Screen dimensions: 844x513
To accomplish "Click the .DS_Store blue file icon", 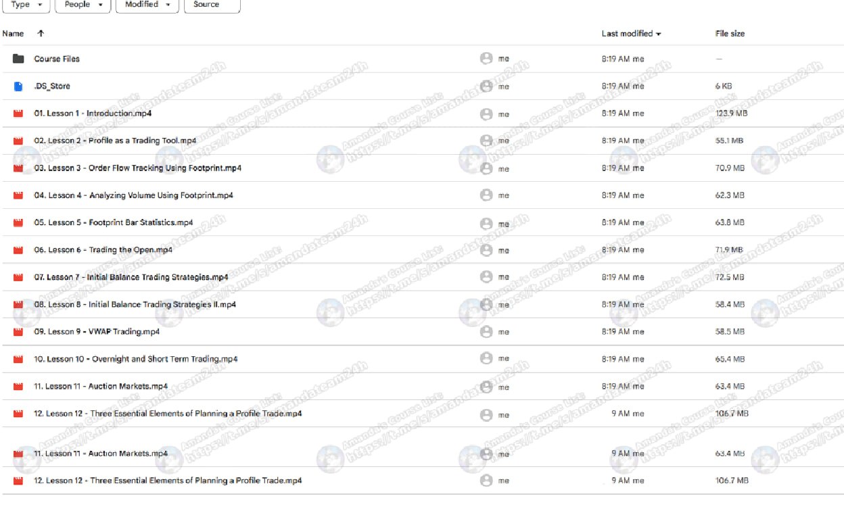I will [x=18, y=87].
